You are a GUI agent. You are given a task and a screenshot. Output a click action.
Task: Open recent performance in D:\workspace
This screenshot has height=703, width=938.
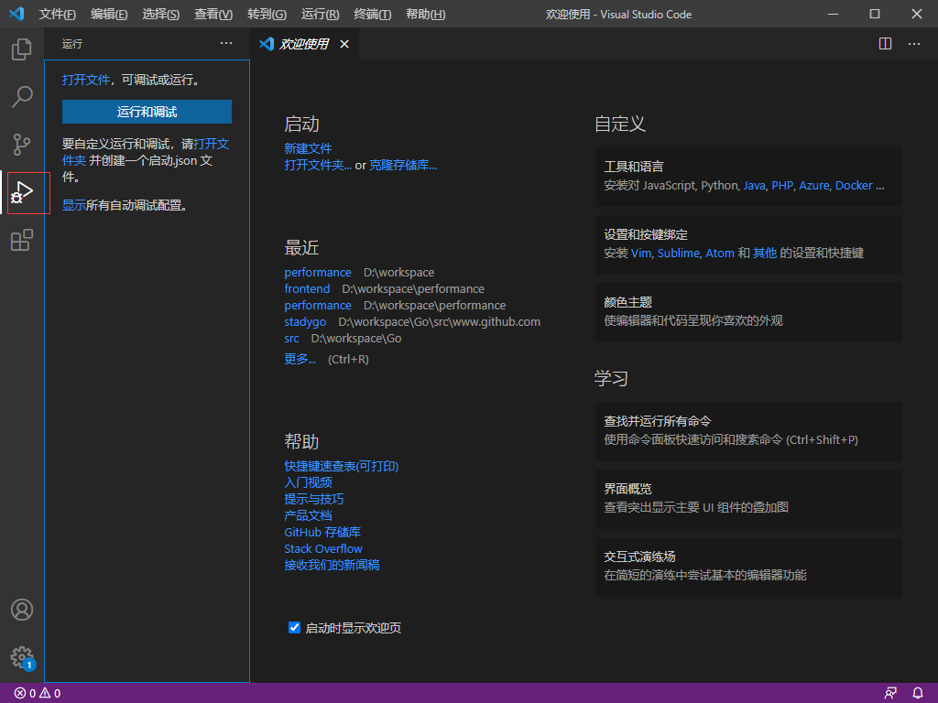pos(318,272)
